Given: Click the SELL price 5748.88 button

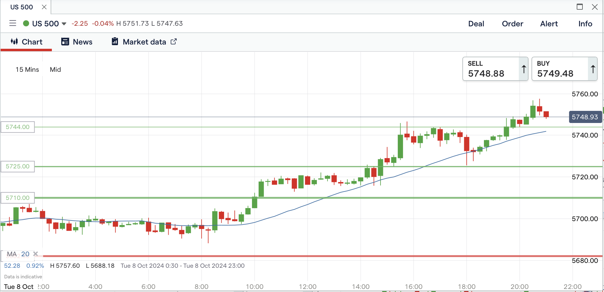Looking at the screenshot, I should pos(491,69).
